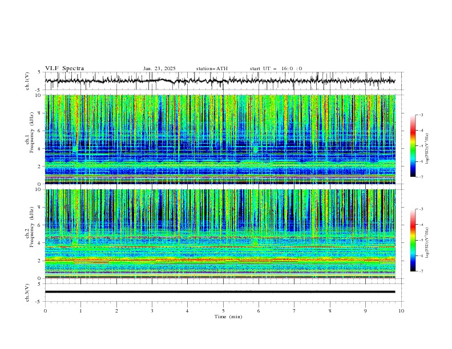452x349 pixels.
Task: Click the ch.2 frequency tick "2"
Action: (x=40, y=261)
